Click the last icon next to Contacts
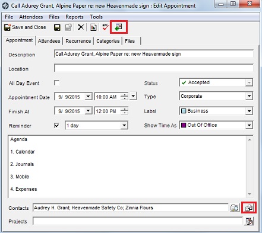Image resolution: width=262 pixels, height=233 pixels. [249, 208]
